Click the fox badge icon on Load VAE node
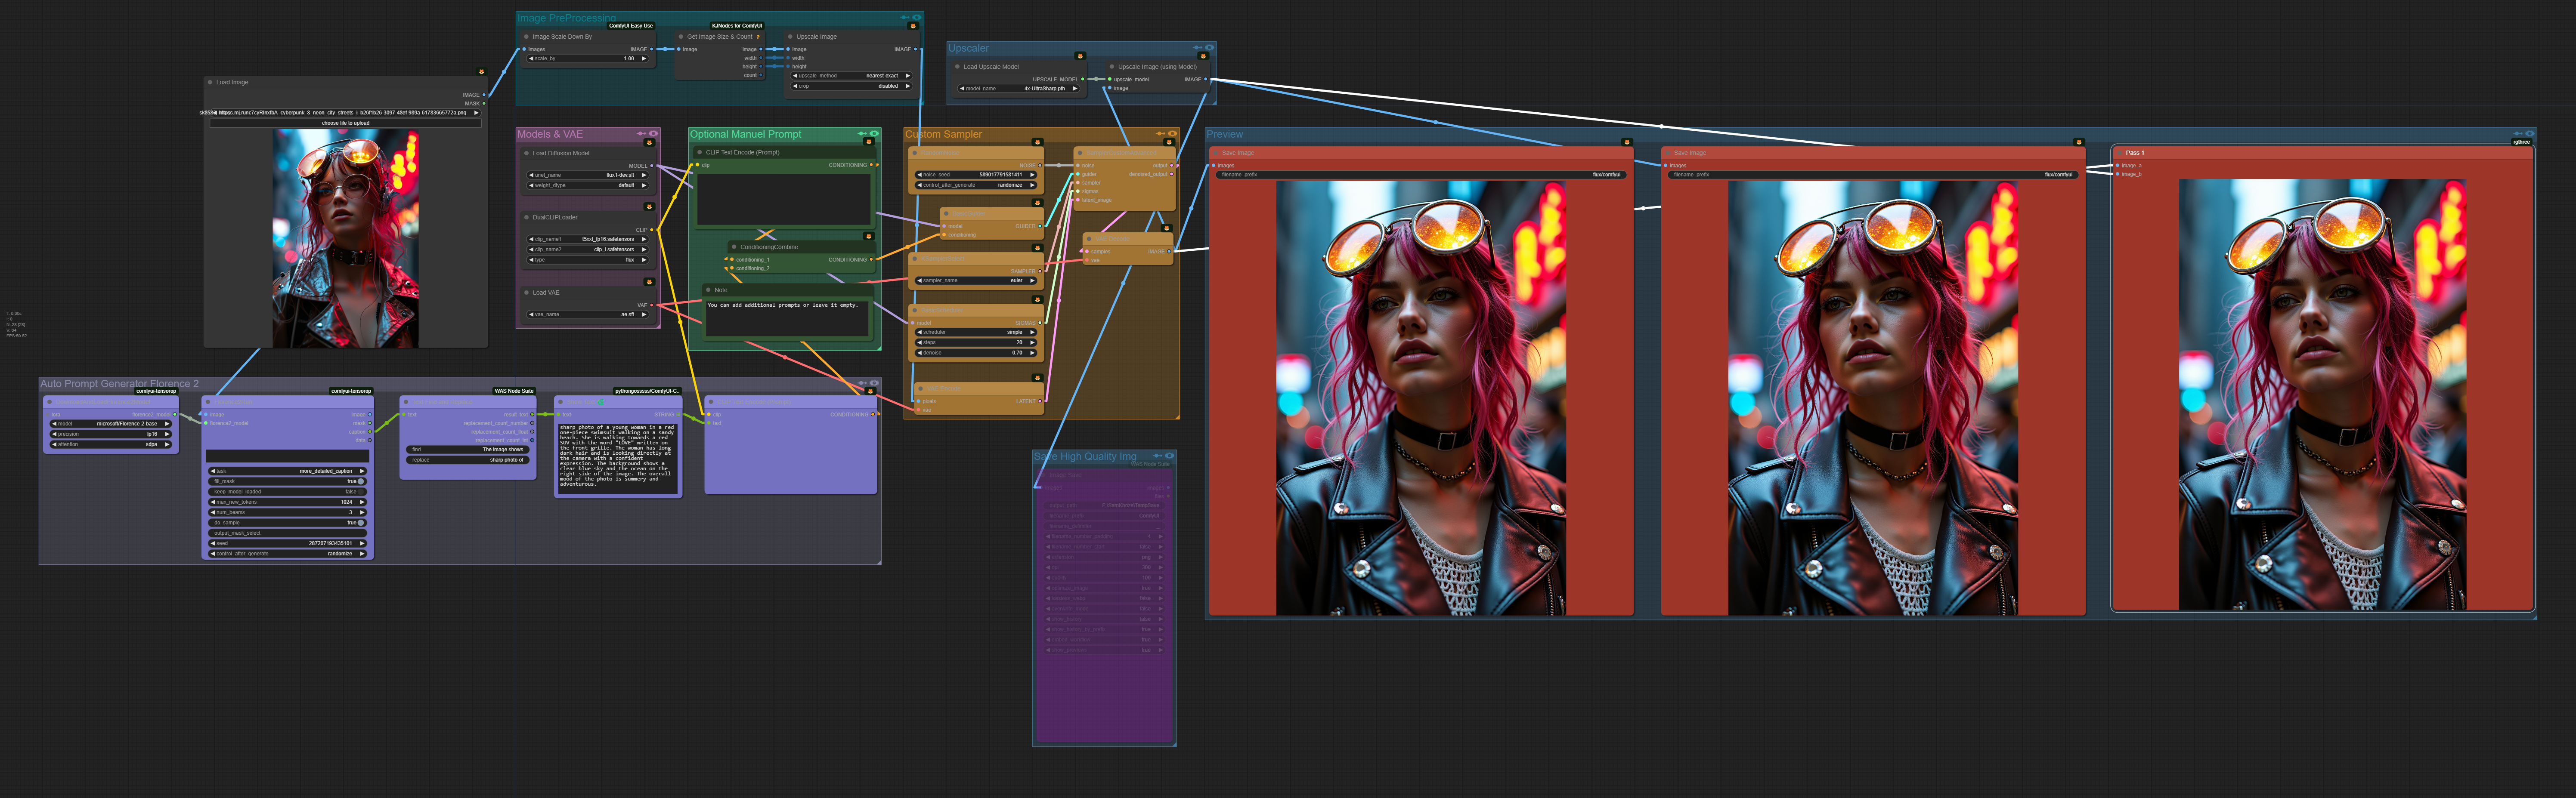Screen dimensions: 2576x798 point(649,283)
